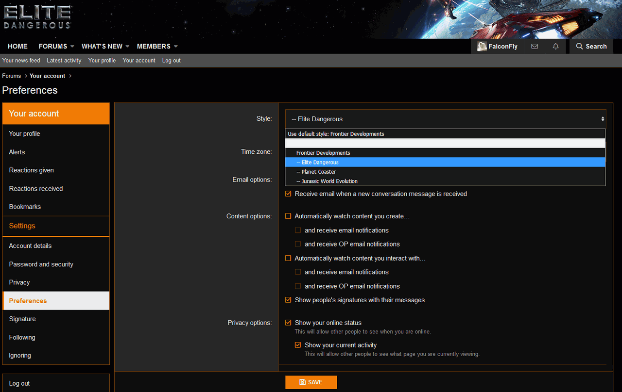Open Ignoring in sidebar
The height and width of the screenshot is (392, 622).
pos(56,356)
